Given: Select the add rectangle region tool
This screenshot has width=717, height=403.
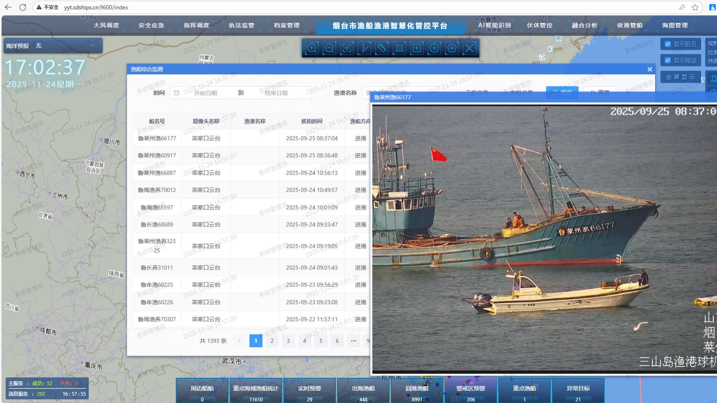Looking at the screenshot, I should pos(417,48).
